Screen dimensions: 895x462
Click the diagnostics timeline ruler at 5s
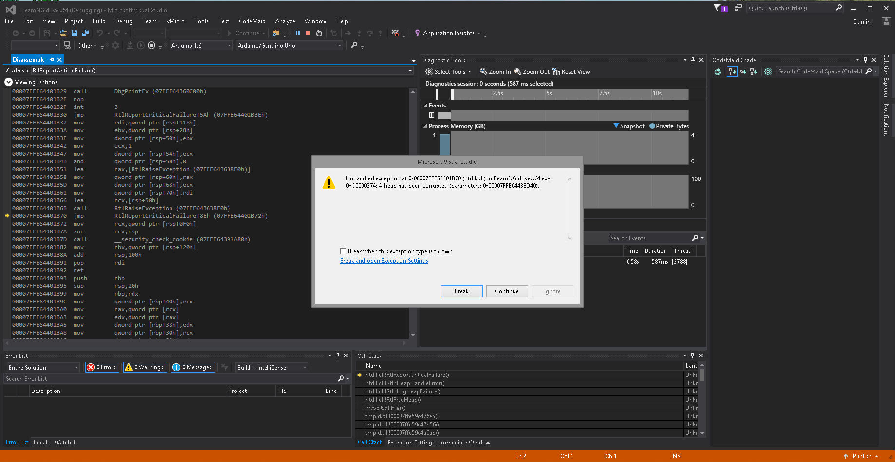pyautogui.click(x=549, y=93)
